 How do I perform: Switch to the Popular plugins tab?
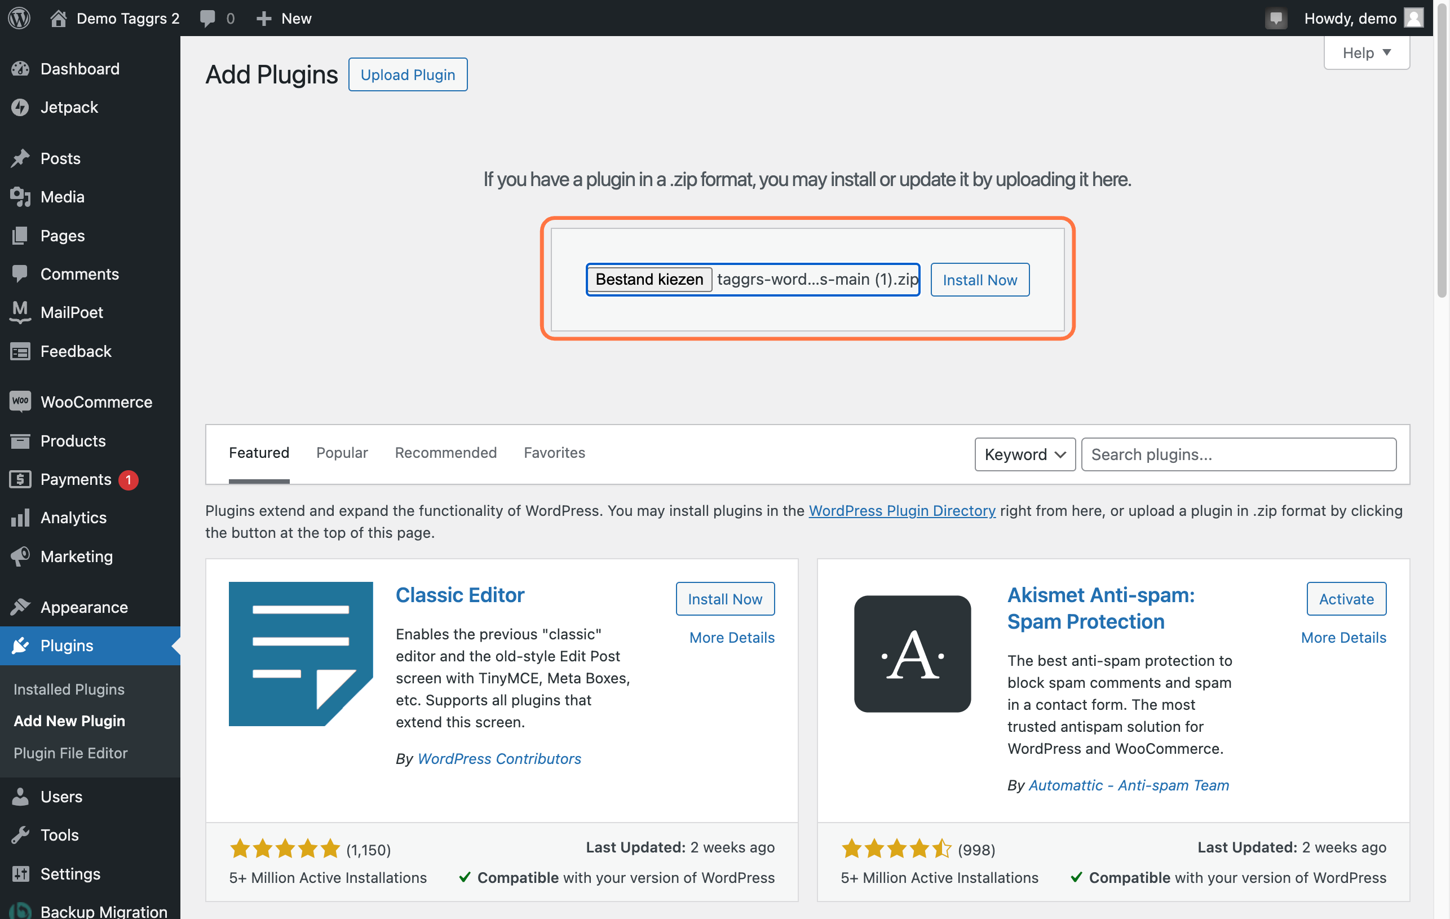[x=342, y=451]
